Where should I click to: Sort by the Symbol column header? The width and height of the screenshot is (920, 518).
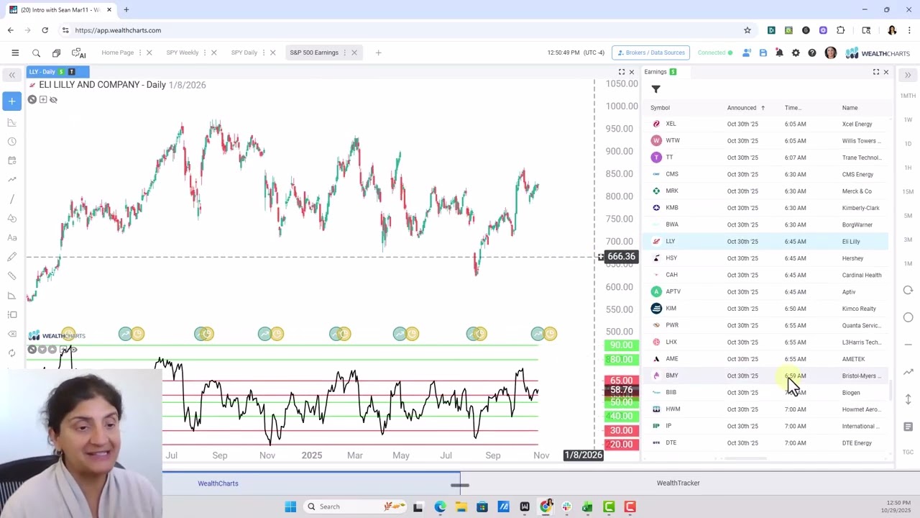[660, 108]
